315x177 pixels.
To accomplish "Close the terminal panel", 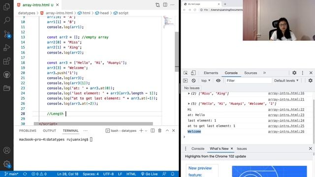I will tap(174, 131).
